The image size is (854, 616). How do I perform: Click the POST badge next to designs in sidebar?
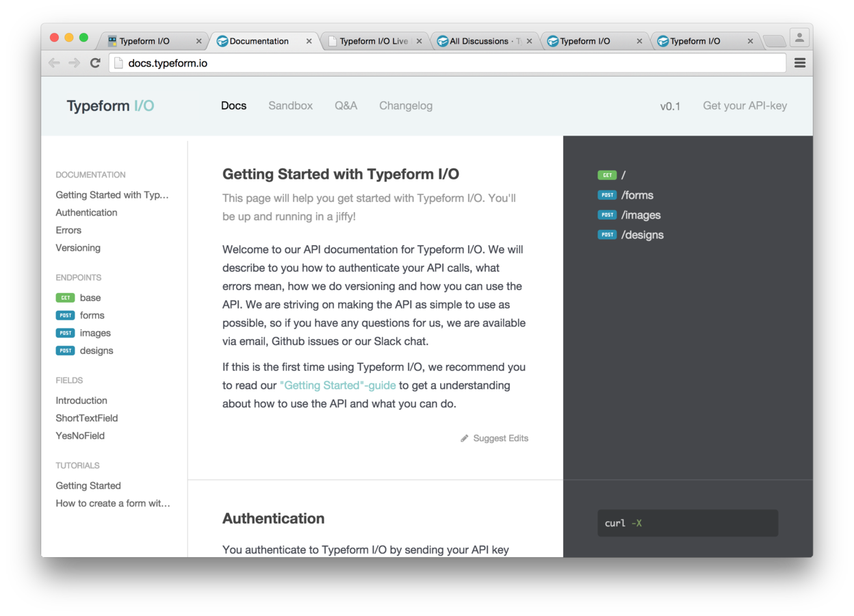(66, 350)
